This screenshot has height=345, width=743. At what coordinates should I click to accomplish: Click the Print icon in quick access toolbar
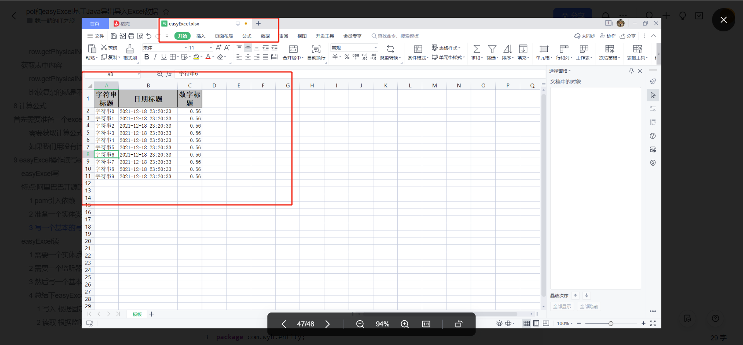tap(131, 36)
